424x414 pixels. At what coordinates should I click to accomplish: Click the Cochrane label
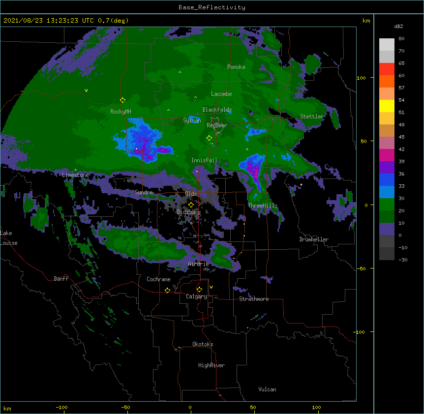coord(158,279)
